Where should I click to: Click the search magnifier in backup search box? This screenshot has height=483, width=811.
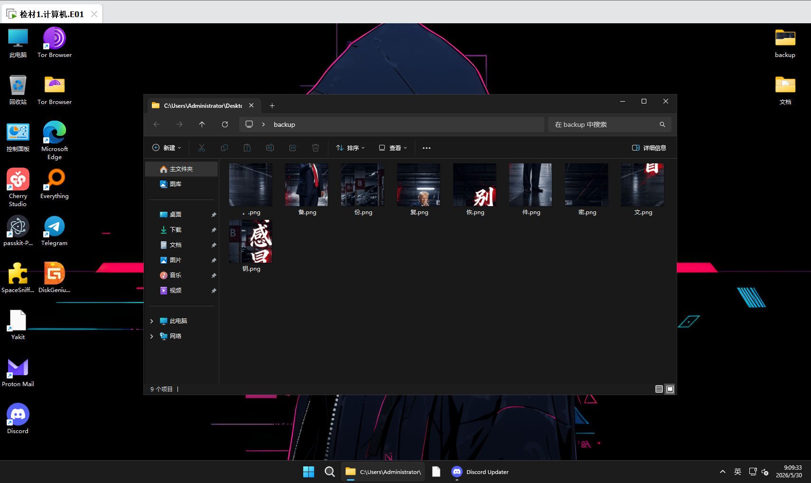pos(662,124)
